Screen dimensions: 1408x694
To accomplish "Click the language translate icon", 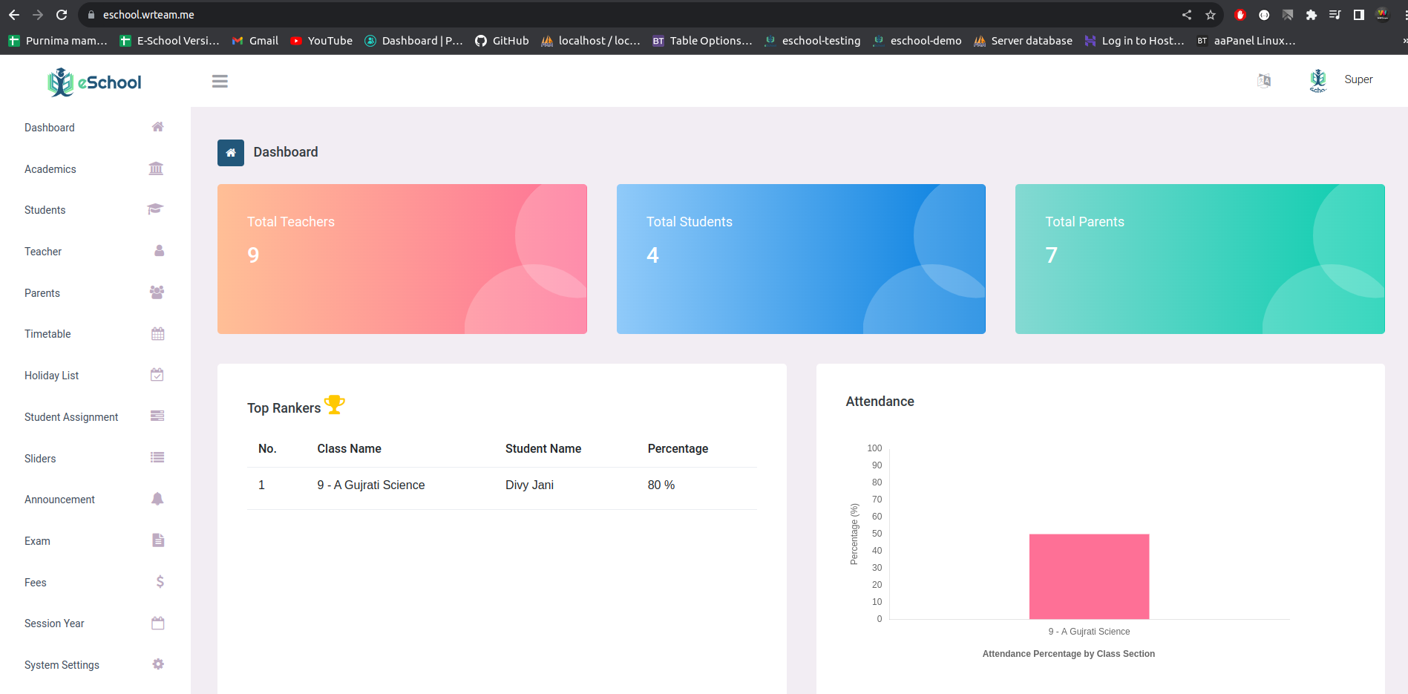I will point(1264,80).
